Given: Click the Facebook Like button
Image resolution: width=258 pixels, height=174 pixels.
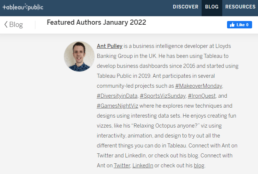Looking at the screenshot, I should click(x=239, y=25).
